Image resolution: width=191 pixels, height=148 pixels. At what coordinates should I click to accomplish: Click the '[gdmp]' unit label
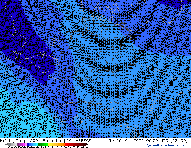(58, 141)
